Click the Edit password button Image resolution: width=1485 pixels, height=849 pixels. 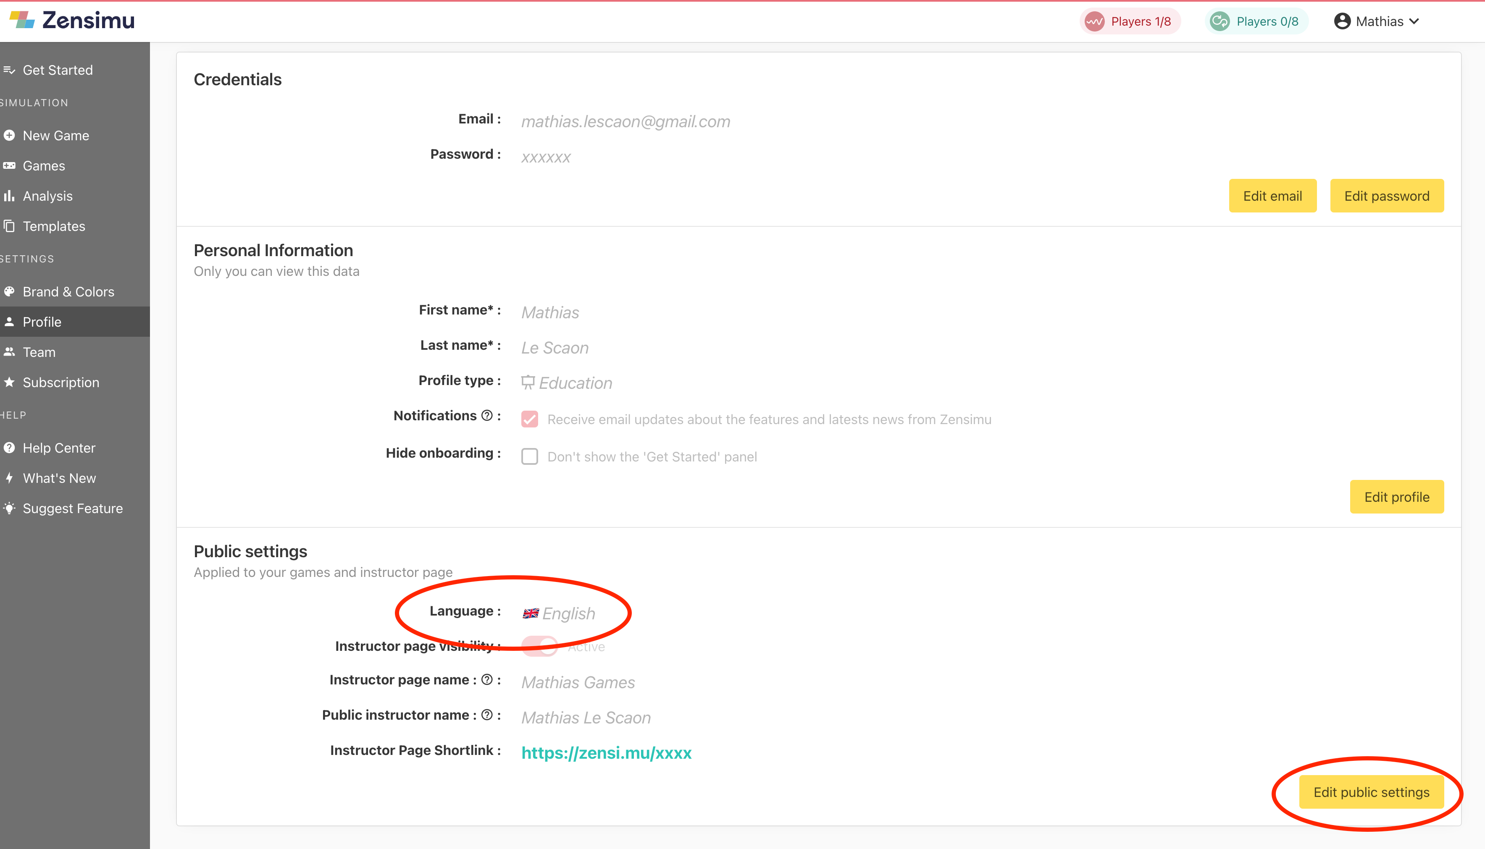click(x=1386, y=196)
